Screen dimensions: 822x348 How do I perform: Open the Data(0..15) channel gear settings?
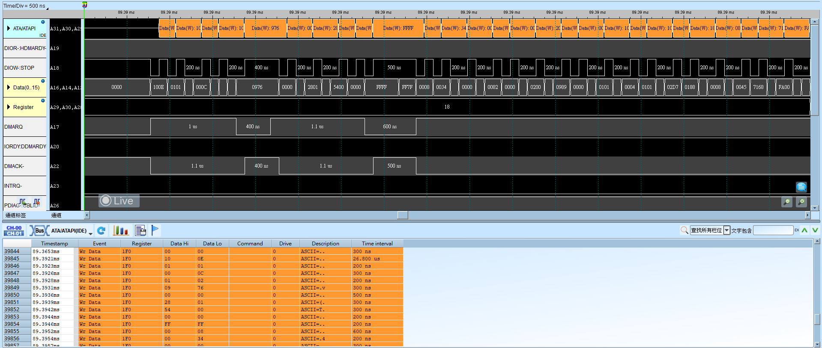pyautogui.click(x=43, y=81)
